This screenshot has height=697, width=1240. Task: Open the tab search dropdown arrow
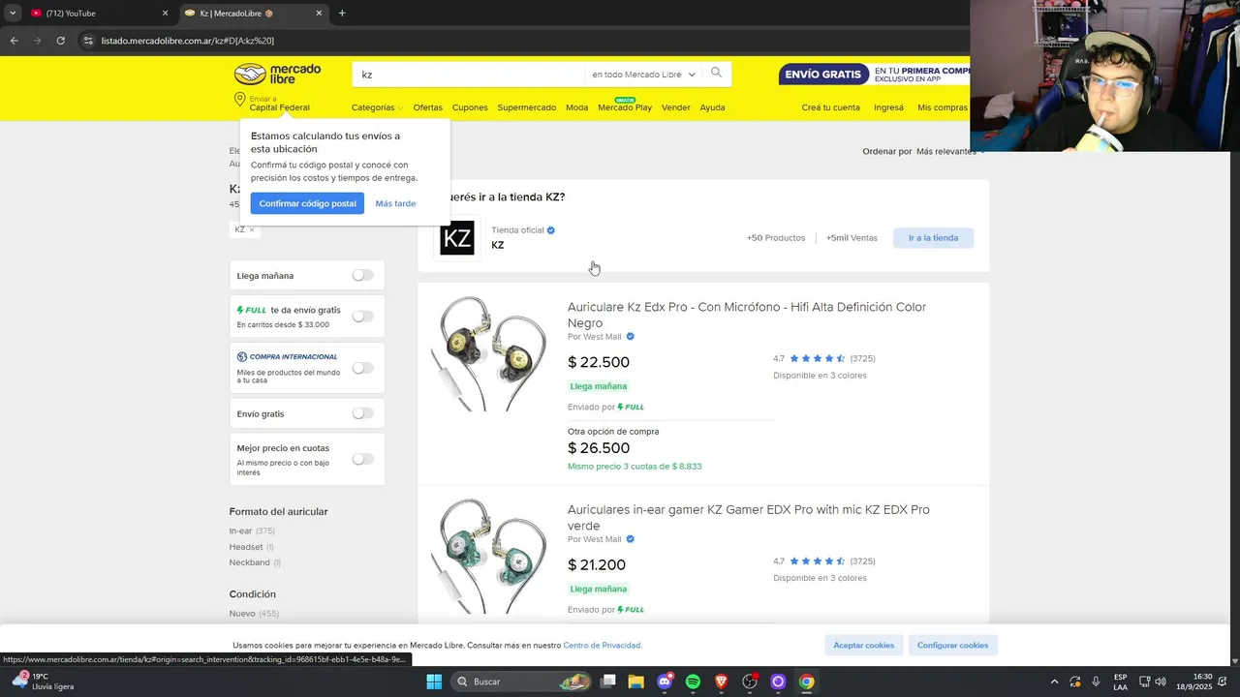(13, 14)
